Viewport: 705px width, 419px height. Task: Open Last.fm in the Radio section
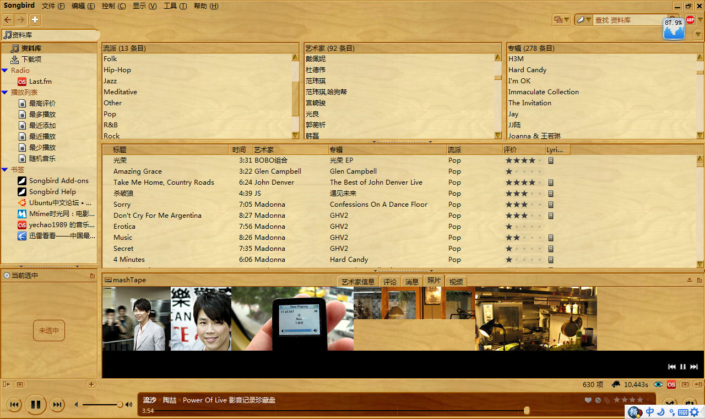(40, 81)
